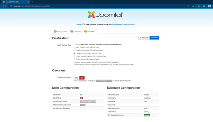Click the Table Prefix value
This screenshot has height=122, width=213.
pyautogui.click(x=146, y=112)
